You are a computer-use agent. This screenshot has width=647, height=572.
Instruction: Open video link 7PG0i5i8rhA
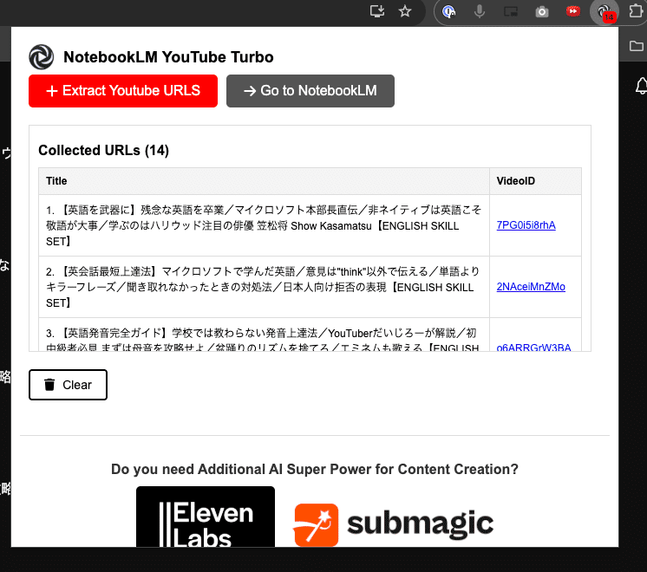526,225
